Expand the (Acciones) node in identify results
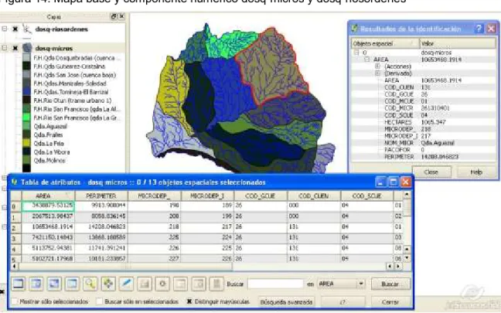This screenshot has width=501, height=313. coord(377,66)
